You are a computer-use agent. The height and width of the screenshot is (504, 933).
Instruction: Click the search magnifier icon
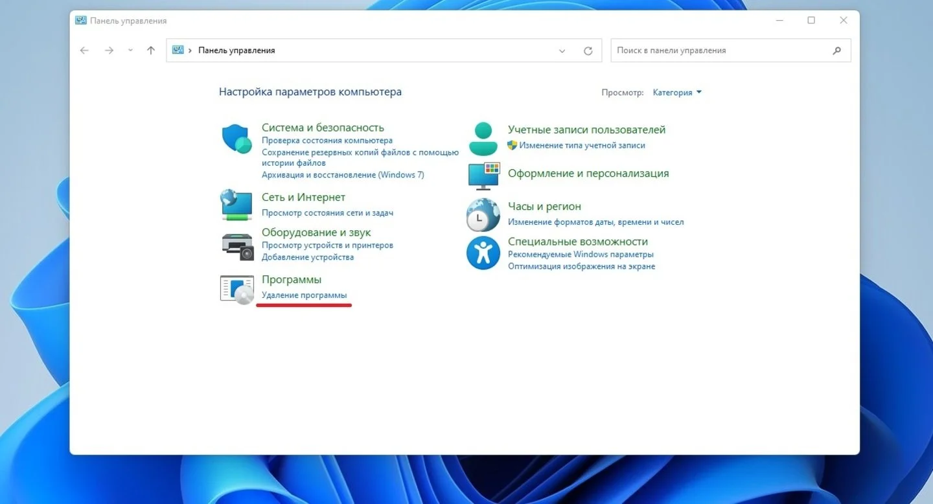point(837,51)
